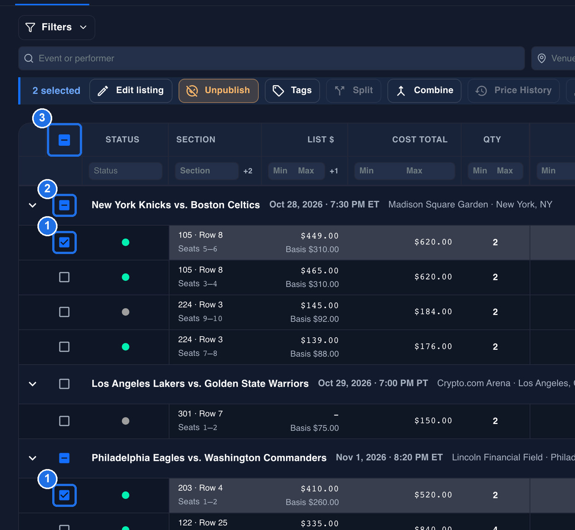Collapse the Philadelphia Eagles vs. Commanders group
This screenshot has width=575, height=530.
(x=33, y=458)
